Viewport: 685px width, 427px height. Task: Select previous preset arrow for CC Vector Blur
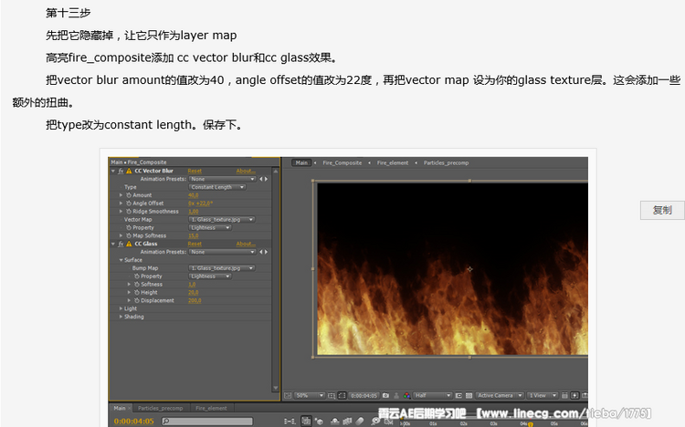(x=261, y=179)
